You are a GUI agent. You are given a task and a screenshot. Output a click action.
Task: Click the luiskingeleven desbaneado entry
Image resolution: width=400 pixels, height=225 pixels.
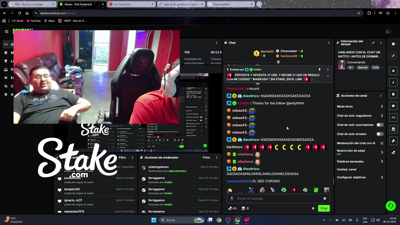(x=180, y=169)
